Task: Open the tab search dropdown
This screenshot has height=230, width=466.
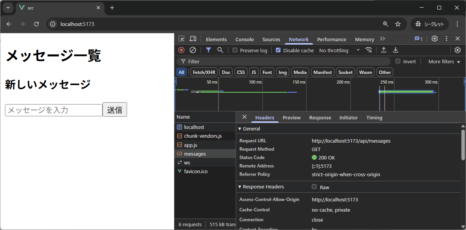Action: coord(8,8)
